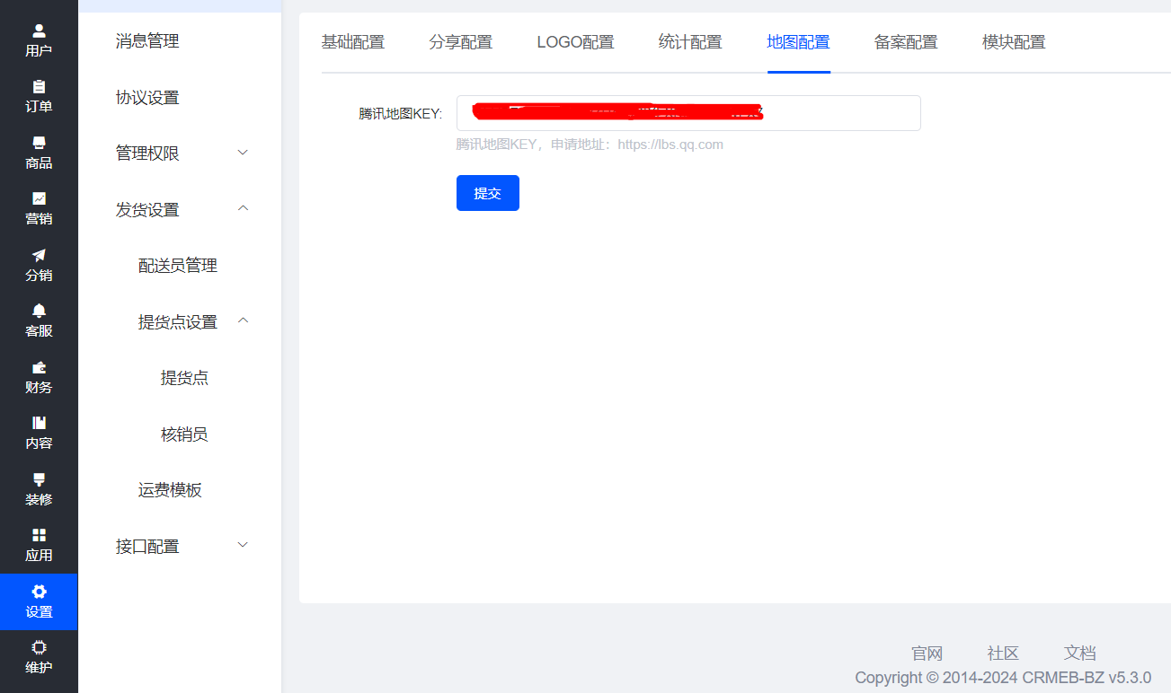Go to 商品 store icon
This screenshot has height=693, width=1171.
39,143
